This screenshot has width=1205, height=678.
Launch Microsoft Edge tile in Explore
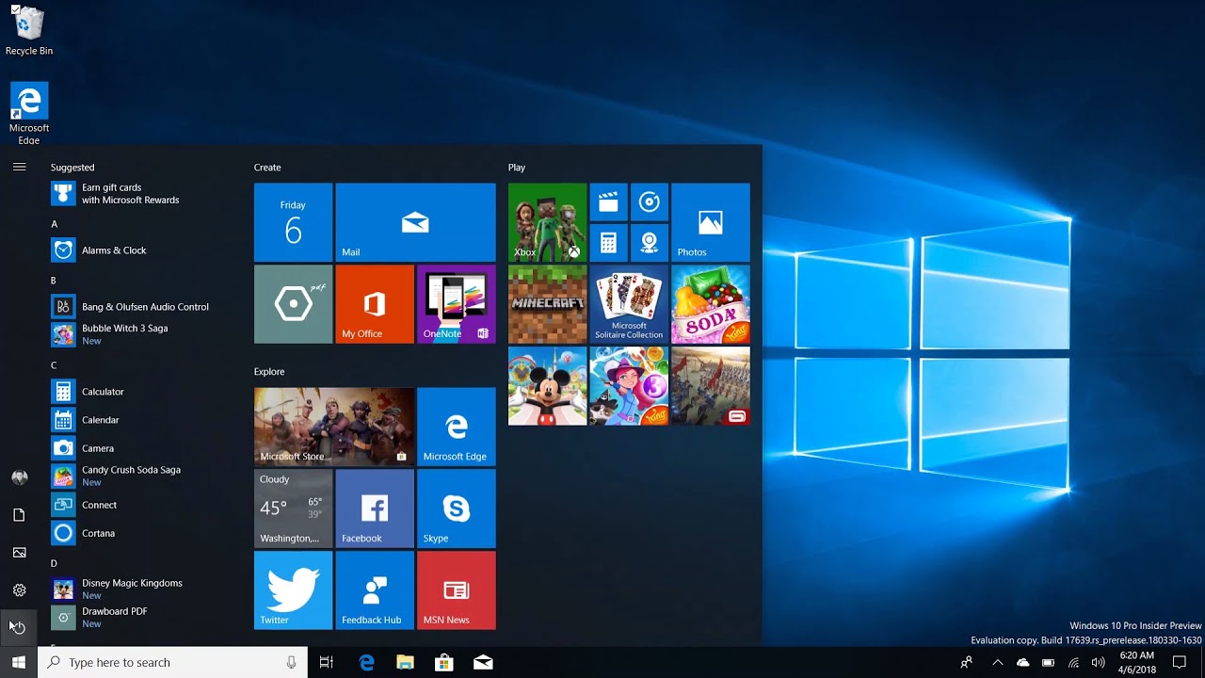456,427
